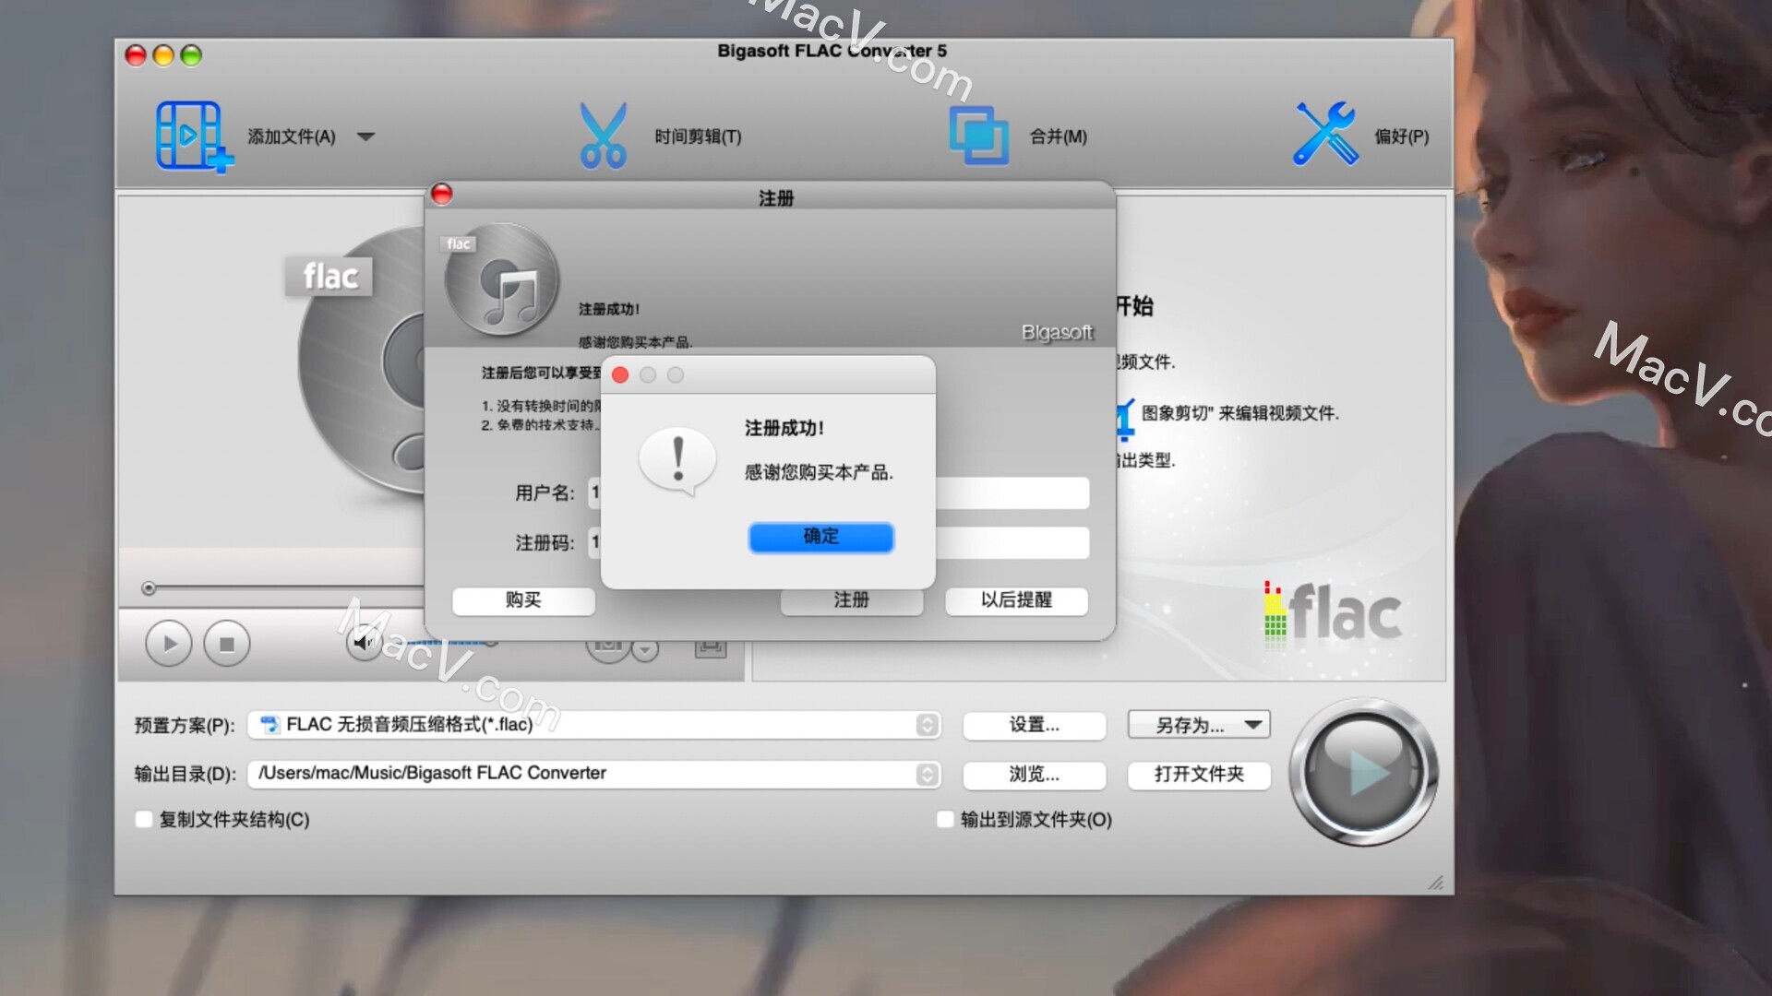
Task: Click the 以后提醒 button
Action: [x=1016, y=600]
